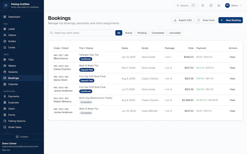Viewport: 247px width, 154px height.
Task: Click booking code RMO-2027-005
Action: coord(61,55)
